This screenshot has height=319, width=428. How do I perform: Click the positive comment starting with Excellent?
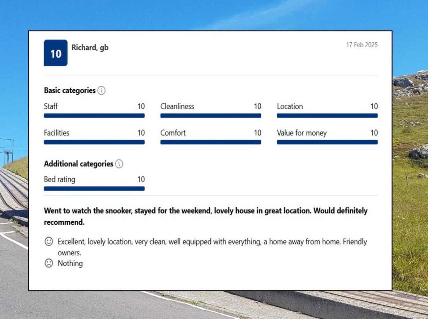212,242
